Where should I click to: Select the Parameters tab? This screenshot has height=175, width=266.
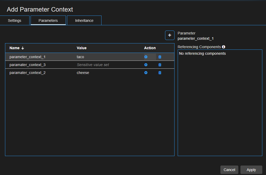click(x=48, y=20)
